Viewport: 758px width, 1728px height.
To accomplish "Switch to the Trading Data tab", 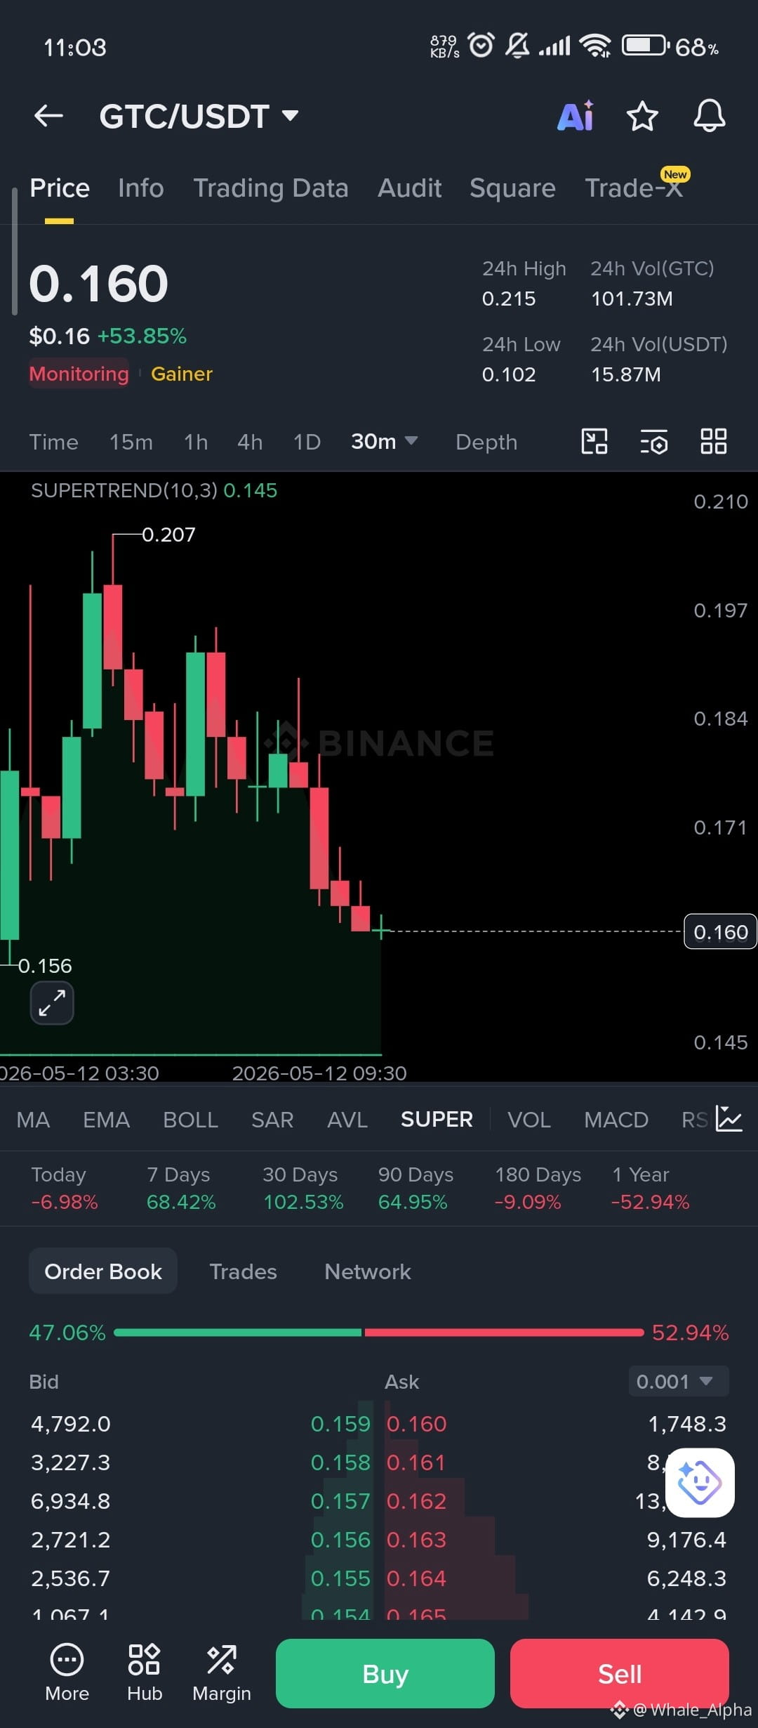I will pyautogui.click(x=271, y=188).
